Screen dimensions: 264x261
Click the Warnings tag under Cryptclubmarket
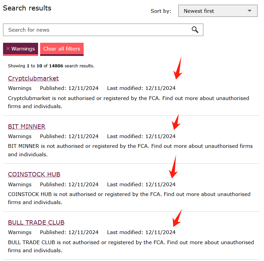coord(20,88)
